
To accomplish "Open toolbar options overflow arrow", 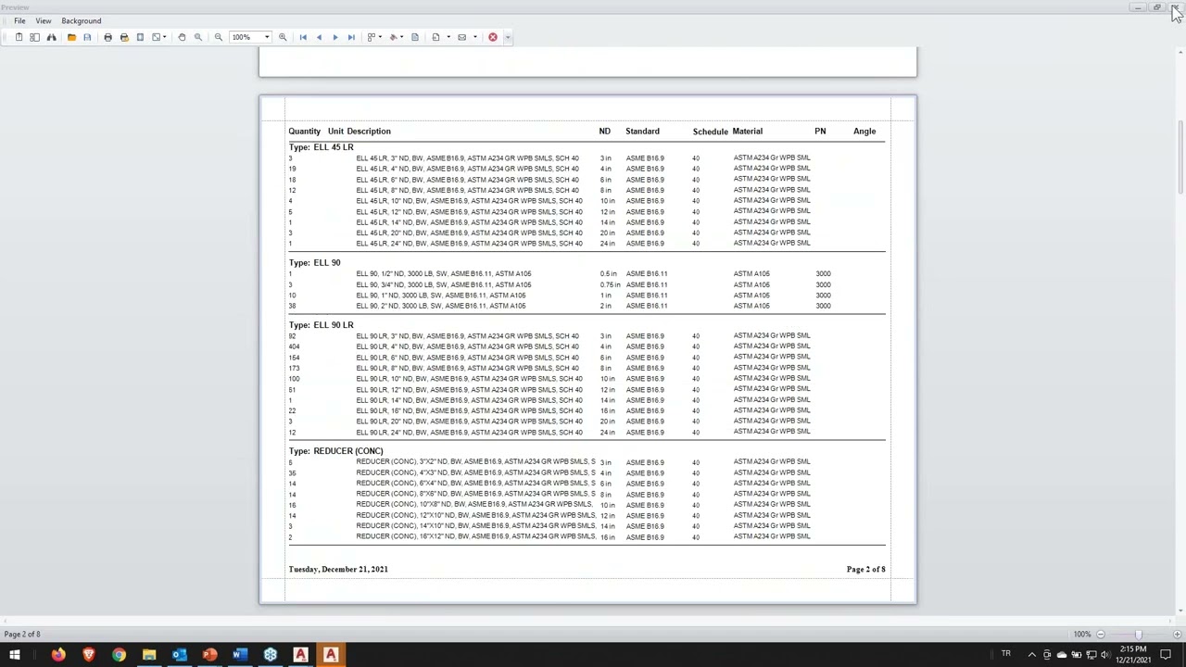I will [x=508, y=37].
